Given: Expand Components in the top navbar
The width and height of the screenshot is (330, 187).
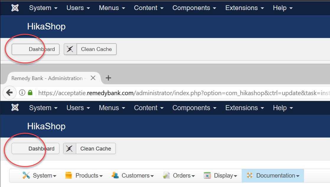Looking at the screenshot, I should [194, 8].
